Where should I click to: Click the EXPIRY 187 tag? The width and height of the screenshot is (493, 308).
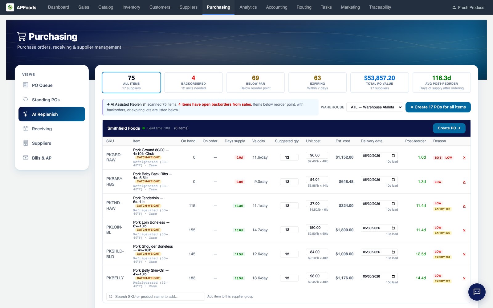tap(442, 209)
